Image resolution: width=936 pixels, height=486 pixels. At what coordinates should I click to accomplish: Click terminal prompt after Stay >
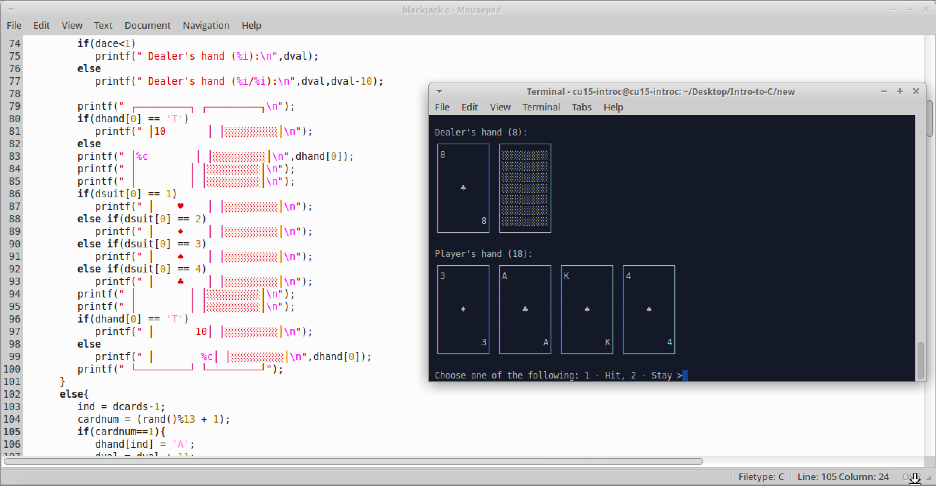685,375
